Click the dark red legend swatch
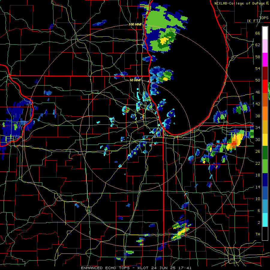This screenshot has height=270, width=270. tap(265, 73)
